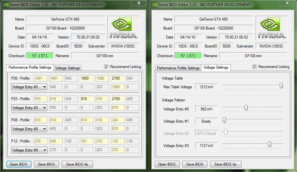Image resolution: width=297 pixels, height=172 pixels.
Task: Click Save BIOS As button in left window
Action: pyautogui.click(x=77, y=164)
